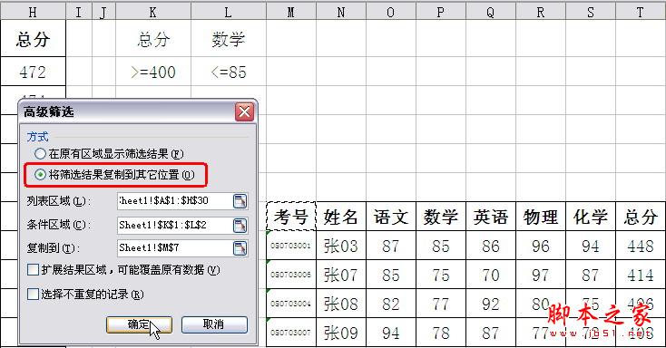
Task: Click name cell 张03
Action: 341,246
